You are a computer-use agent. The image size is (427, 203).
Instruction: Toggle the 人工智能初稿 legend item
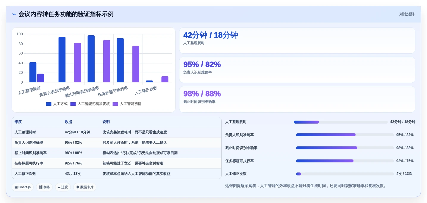coord(127,104)
